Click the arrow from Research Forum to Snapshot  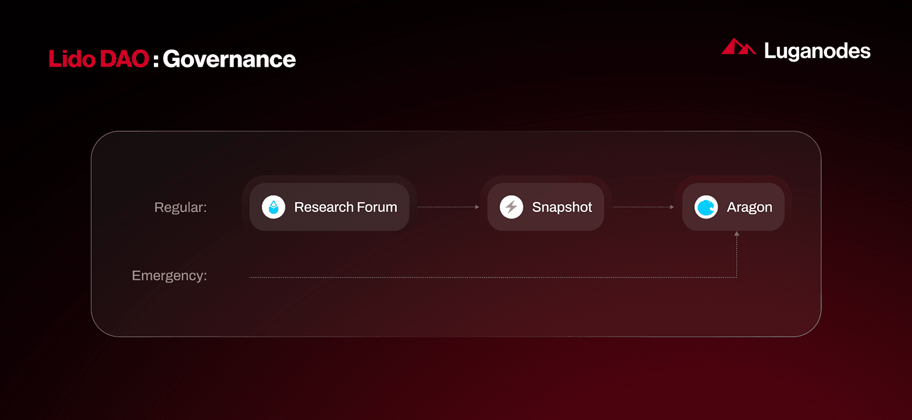click(x=449, y=207)
